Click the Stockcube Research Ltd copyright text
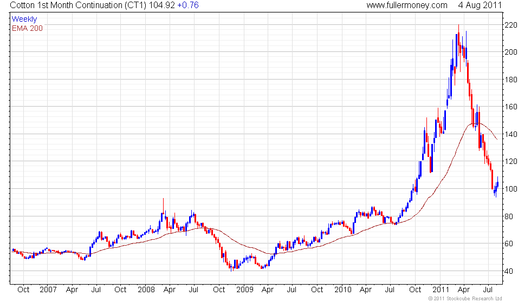This screenshot has width=531, height=303. point(465,299)
